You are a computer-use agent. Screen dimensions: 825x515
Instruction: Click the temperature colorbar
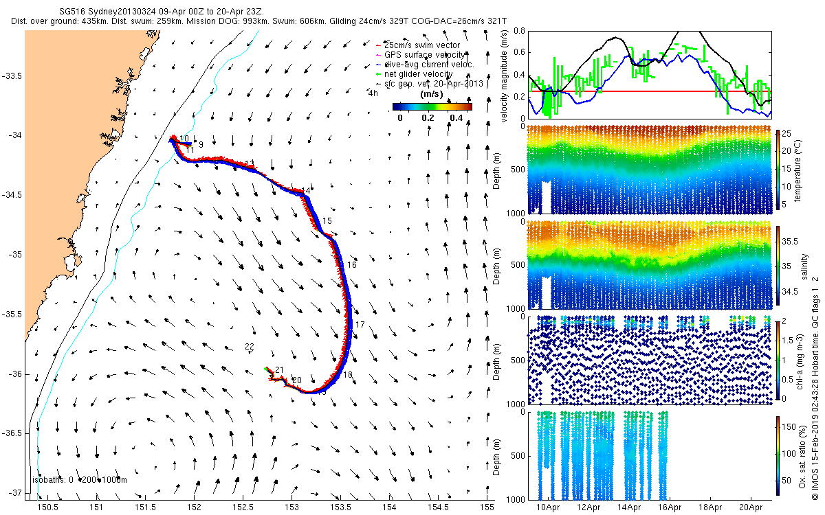pos(778,170)
